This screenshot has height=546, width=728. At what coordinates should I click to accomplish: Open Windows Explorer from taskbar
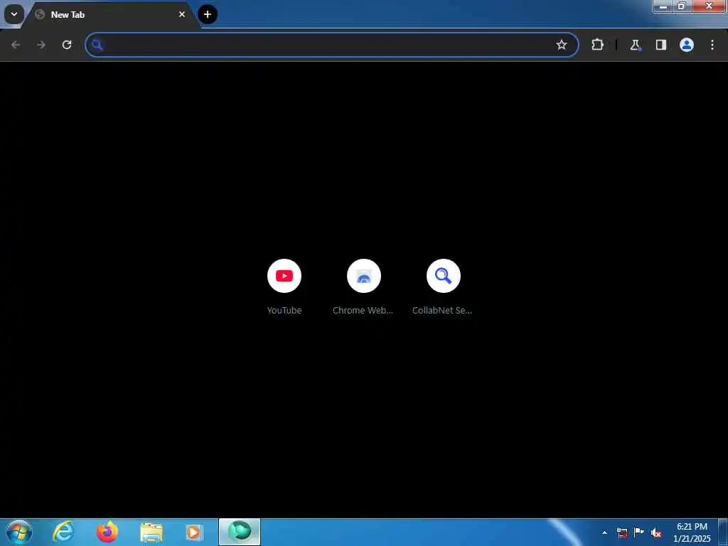point(151,532)
